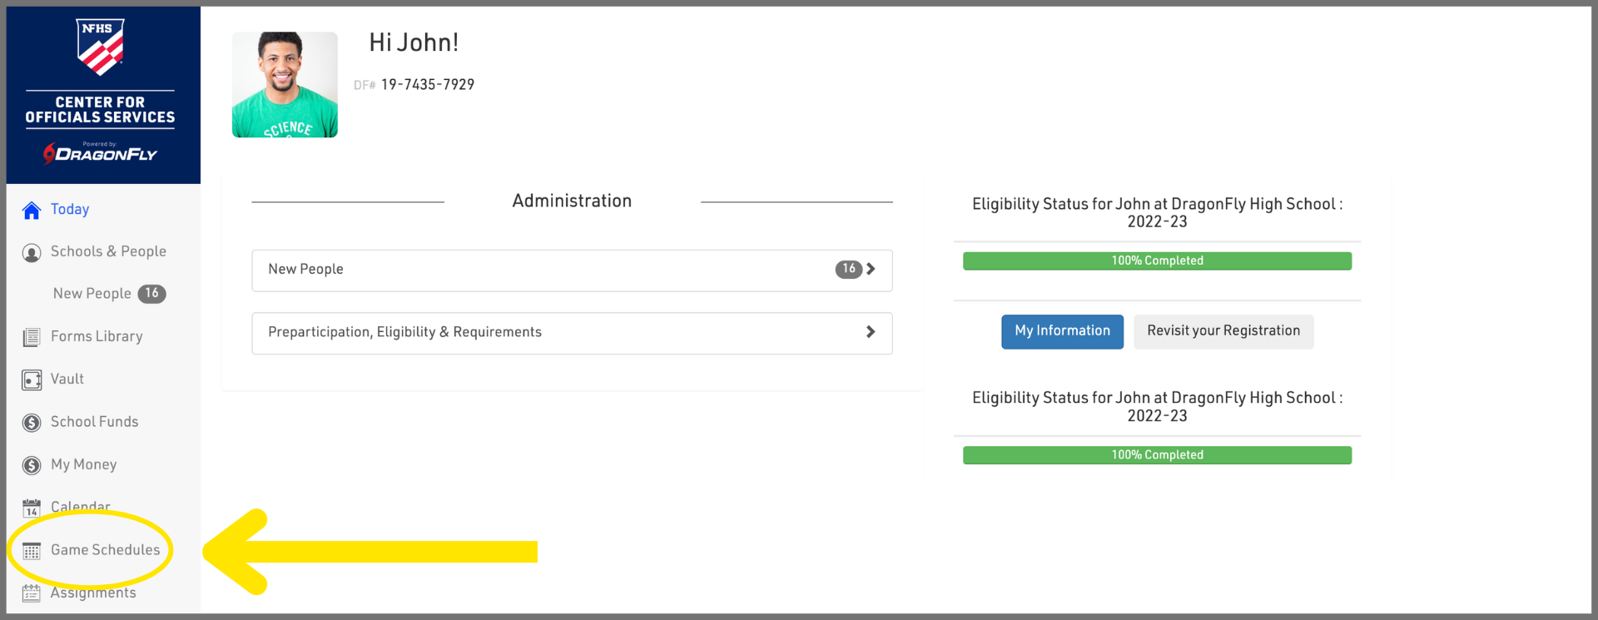Viewport: 1598px width, 620px height.
Task: Click the Vault safe icon
Action: (32, 380)
